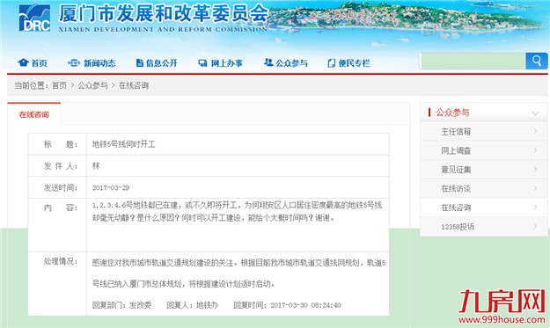Click the 处理情况 row label
Image resolution: width=550 pixels, height=328 pixels.
coord(61,261)
